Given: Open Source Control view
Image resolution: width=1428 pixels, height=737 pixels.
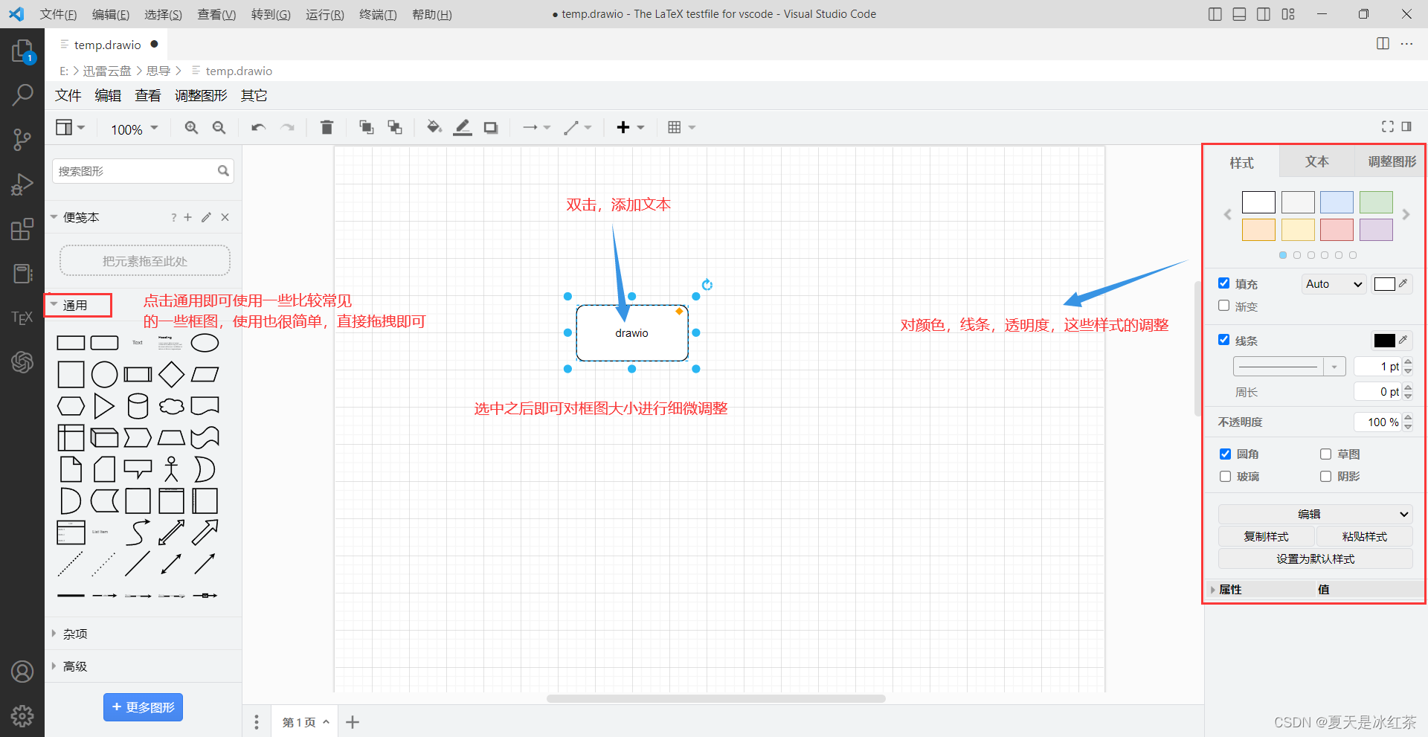Looking at the screenshot, I should tap(22, 139).
